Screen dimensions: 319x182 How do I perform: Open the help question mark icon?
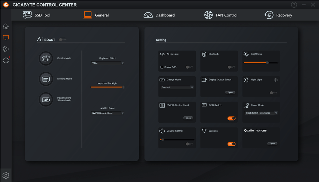coord(294,5)
